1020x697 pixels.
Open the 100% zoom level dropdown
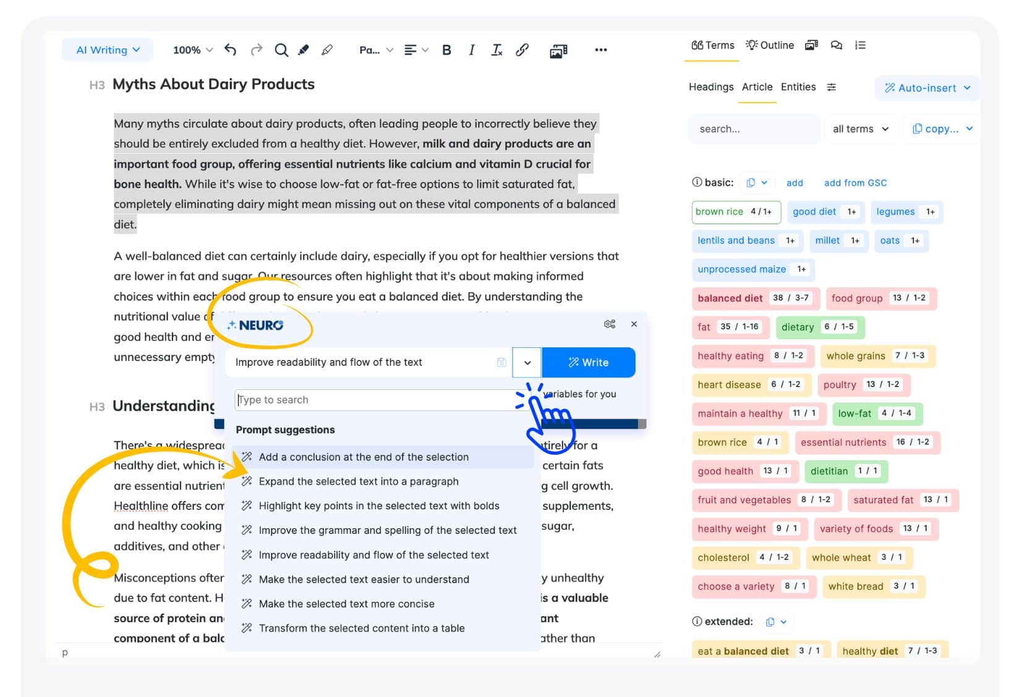pos(192,50)
